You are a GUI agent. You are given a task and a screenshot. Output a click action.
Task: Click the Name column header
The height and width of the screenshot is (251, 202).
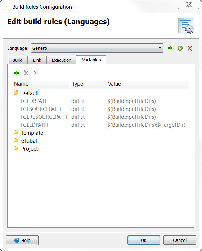pyautogui.click(x=41, y=83)
